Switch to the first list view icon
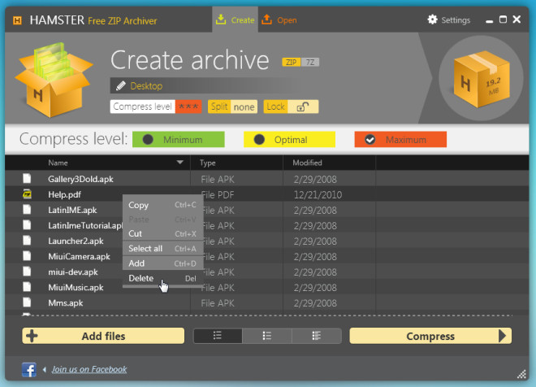This screenshot has height=387, width=536. tap(218, 336)
